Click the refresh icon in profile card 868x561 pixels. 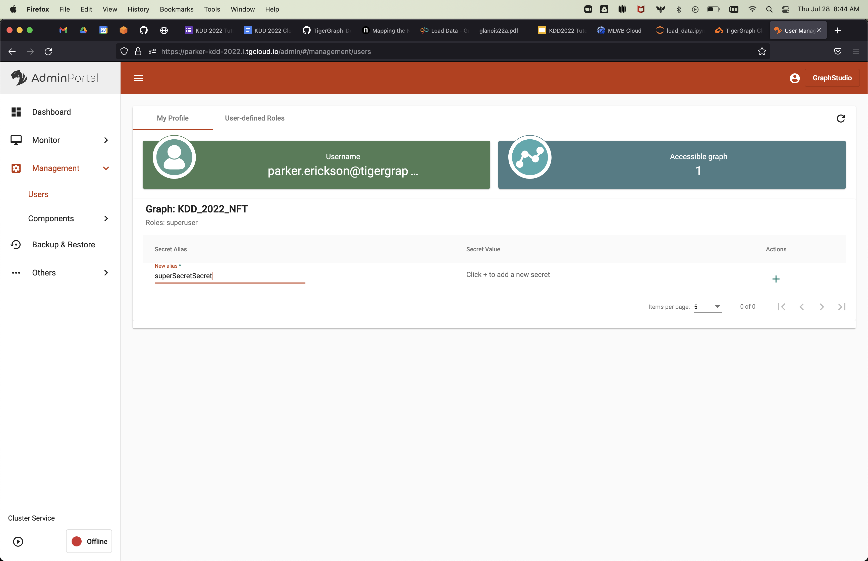coord(841,118)
